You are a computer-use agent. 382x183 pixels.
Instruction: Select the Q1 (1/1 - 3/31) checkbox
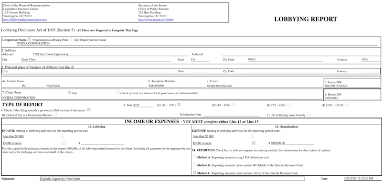coord(179,105)
